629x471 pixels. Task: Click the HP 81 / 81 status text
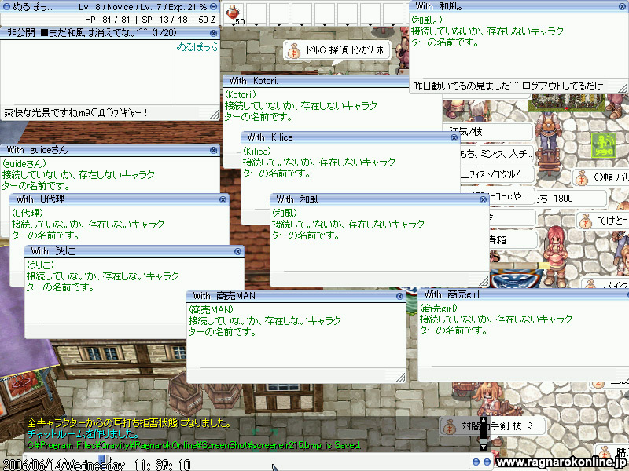[108, 20]
